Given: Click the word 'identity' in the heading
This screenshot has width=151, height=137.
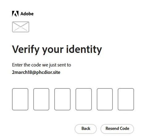Looking at the screenshot, I should (84, 50).
